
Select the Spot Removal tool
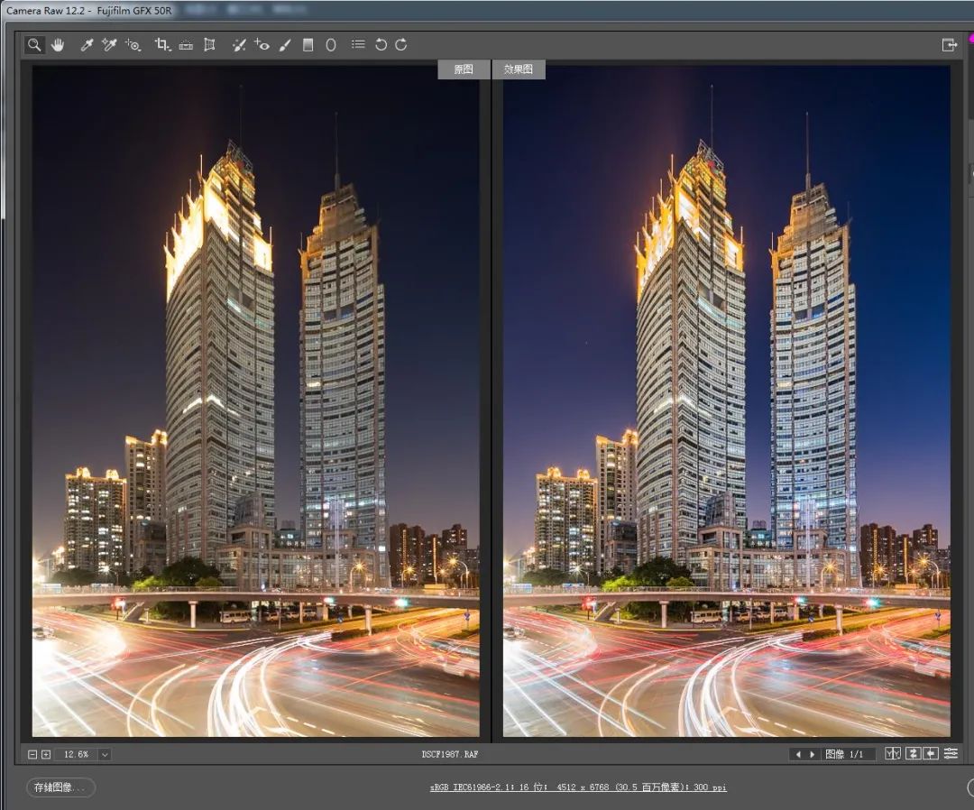pos(239,45)
